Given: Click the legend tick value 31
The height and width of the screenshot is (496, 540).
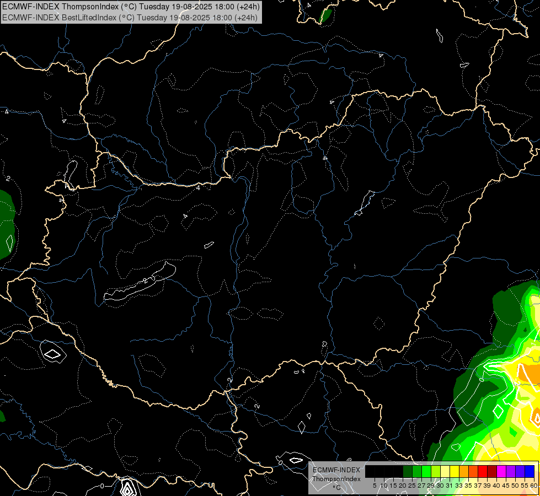Looking at the screenshot, I should click(450, 486).
